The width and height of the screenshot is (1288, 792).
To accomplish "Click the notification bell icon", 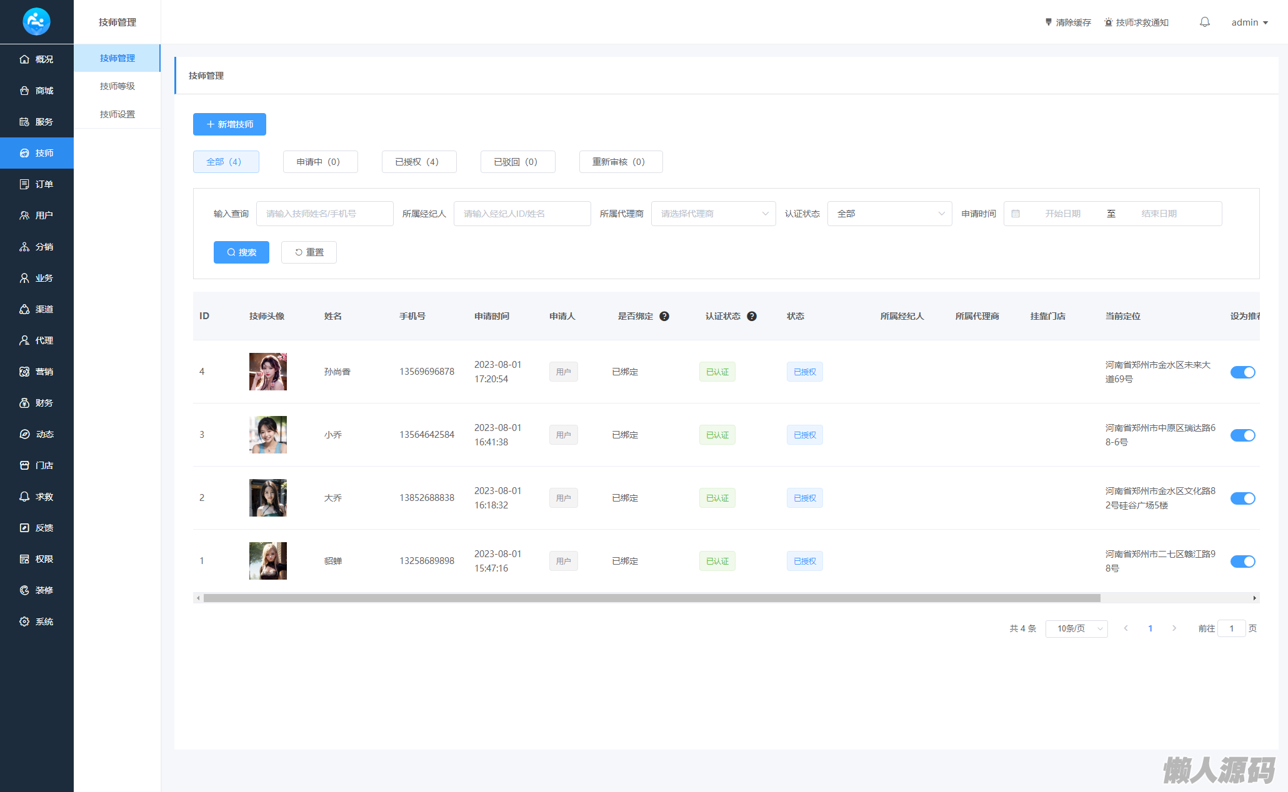I will pyautogui.click(x=1204, y=22).
